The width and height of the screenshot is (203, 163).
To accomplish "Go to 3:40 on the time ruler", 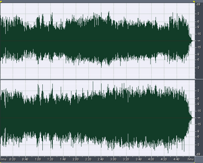I will (139, 159).
